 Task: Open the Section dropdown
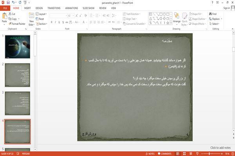pos(42,24)
